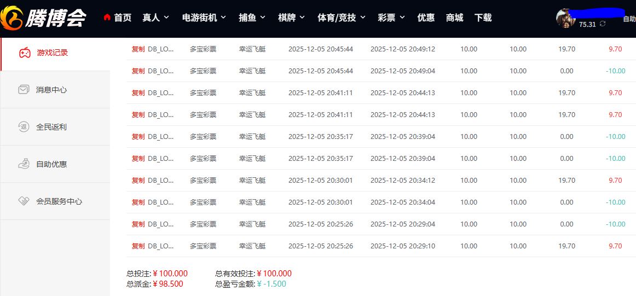Click the 全民返利 rebate icon
This screenshot has width=636, height=296.
24,127
